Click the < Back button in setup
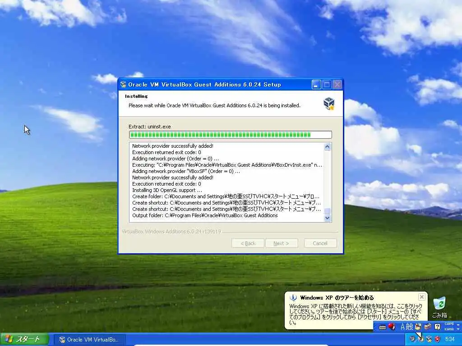The height and width of the screenshot is (346, 462). [x=248, y=243]
